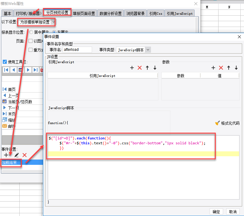Click last page icon in toolbar preview

tap(36, 70)
